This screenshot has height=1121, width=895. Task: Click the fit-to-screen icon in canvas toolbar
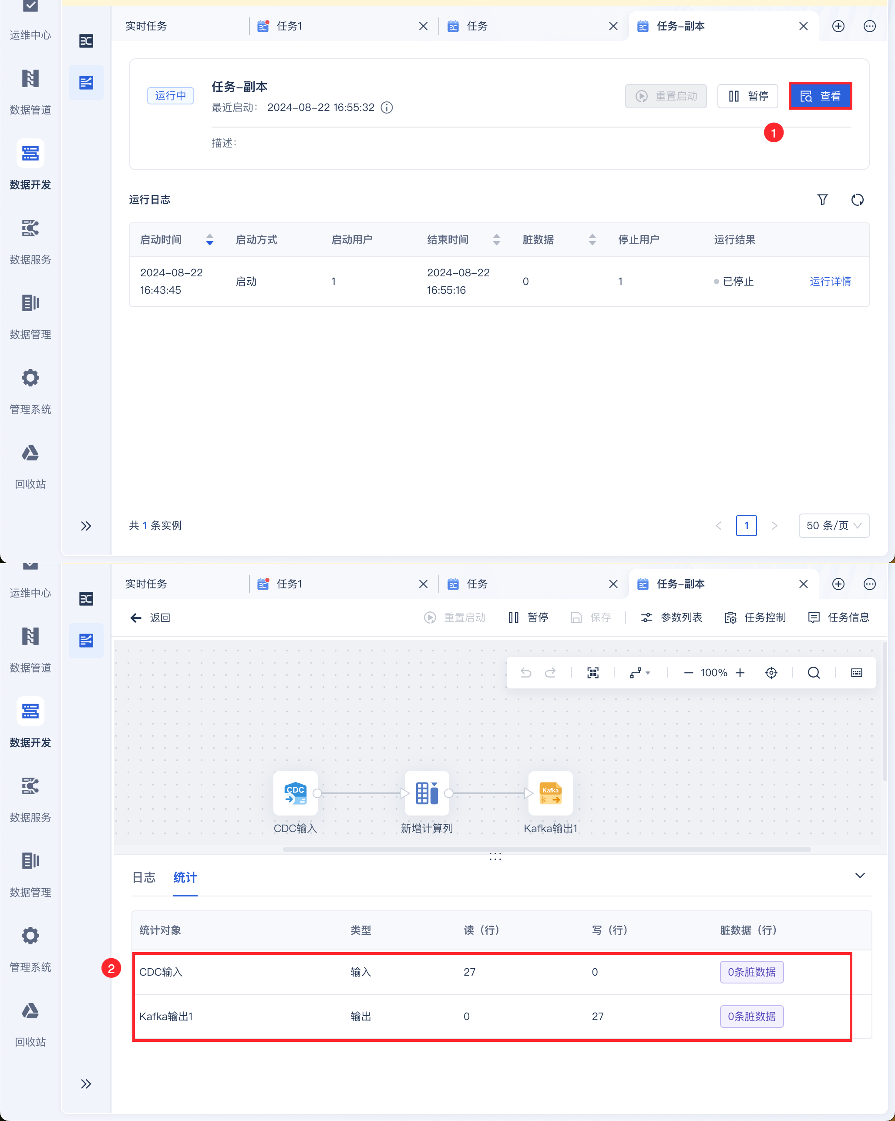(593, 673)
